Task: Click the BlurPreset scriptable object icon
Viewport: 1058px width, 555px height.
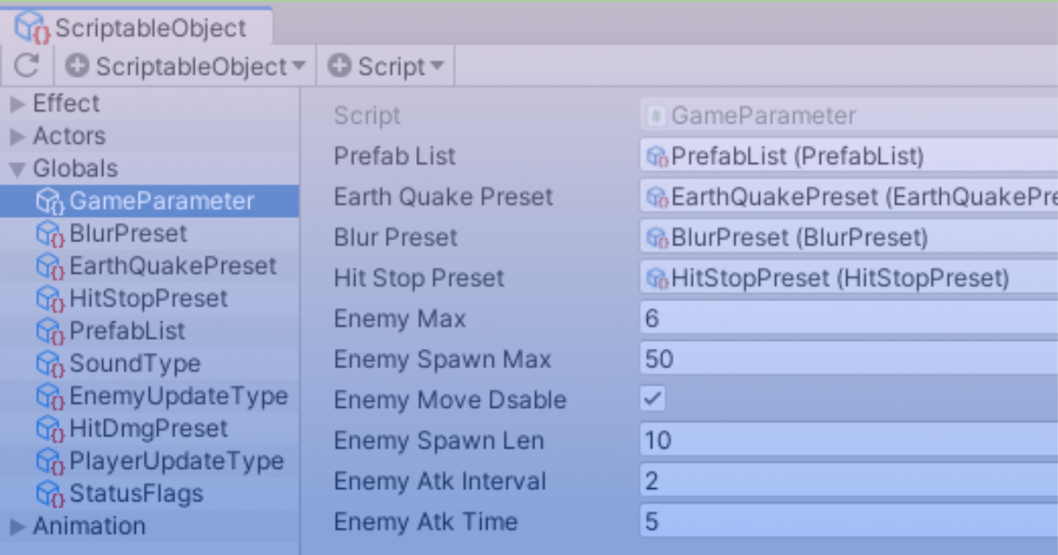Action: click(x=49, y=234)
